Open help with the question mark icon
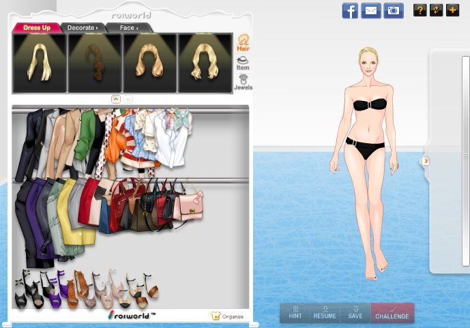 [420, 10]
